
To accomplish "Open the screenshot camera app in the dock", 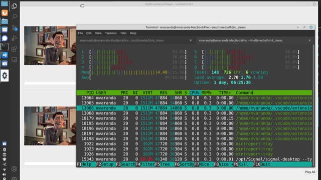I will (5, 63).
